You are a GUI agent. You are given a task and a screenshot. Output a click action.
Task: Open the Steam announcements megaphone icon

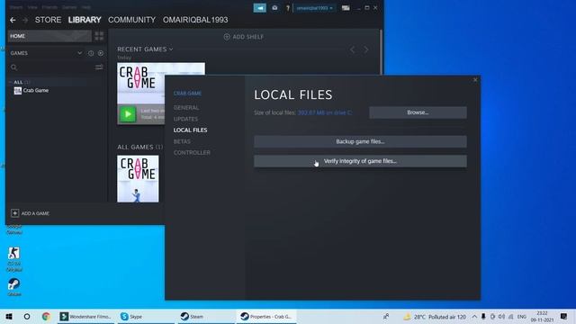pyautogui.click(x=260, y=8)
